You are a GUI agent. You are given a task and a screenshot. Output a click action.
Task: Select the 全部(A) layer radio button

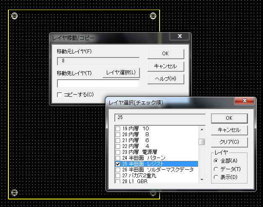pos(216,161)
